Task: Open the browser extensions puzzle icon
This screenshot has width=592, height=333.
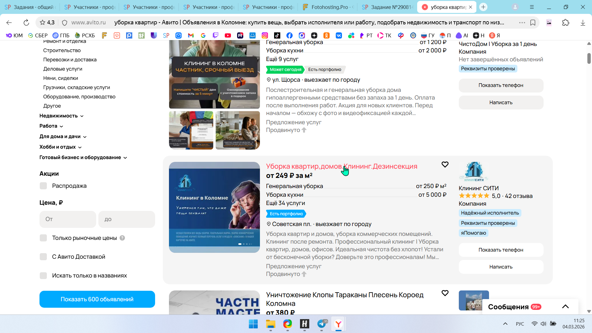Action: point(565,23)
